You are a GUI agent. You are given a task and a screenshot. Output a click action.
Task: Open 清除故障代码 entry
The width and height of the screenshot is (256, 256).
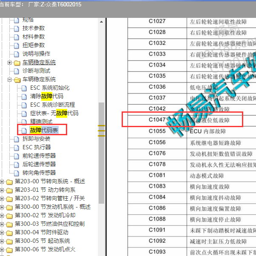pyautogui.click(x=47, y=97)
